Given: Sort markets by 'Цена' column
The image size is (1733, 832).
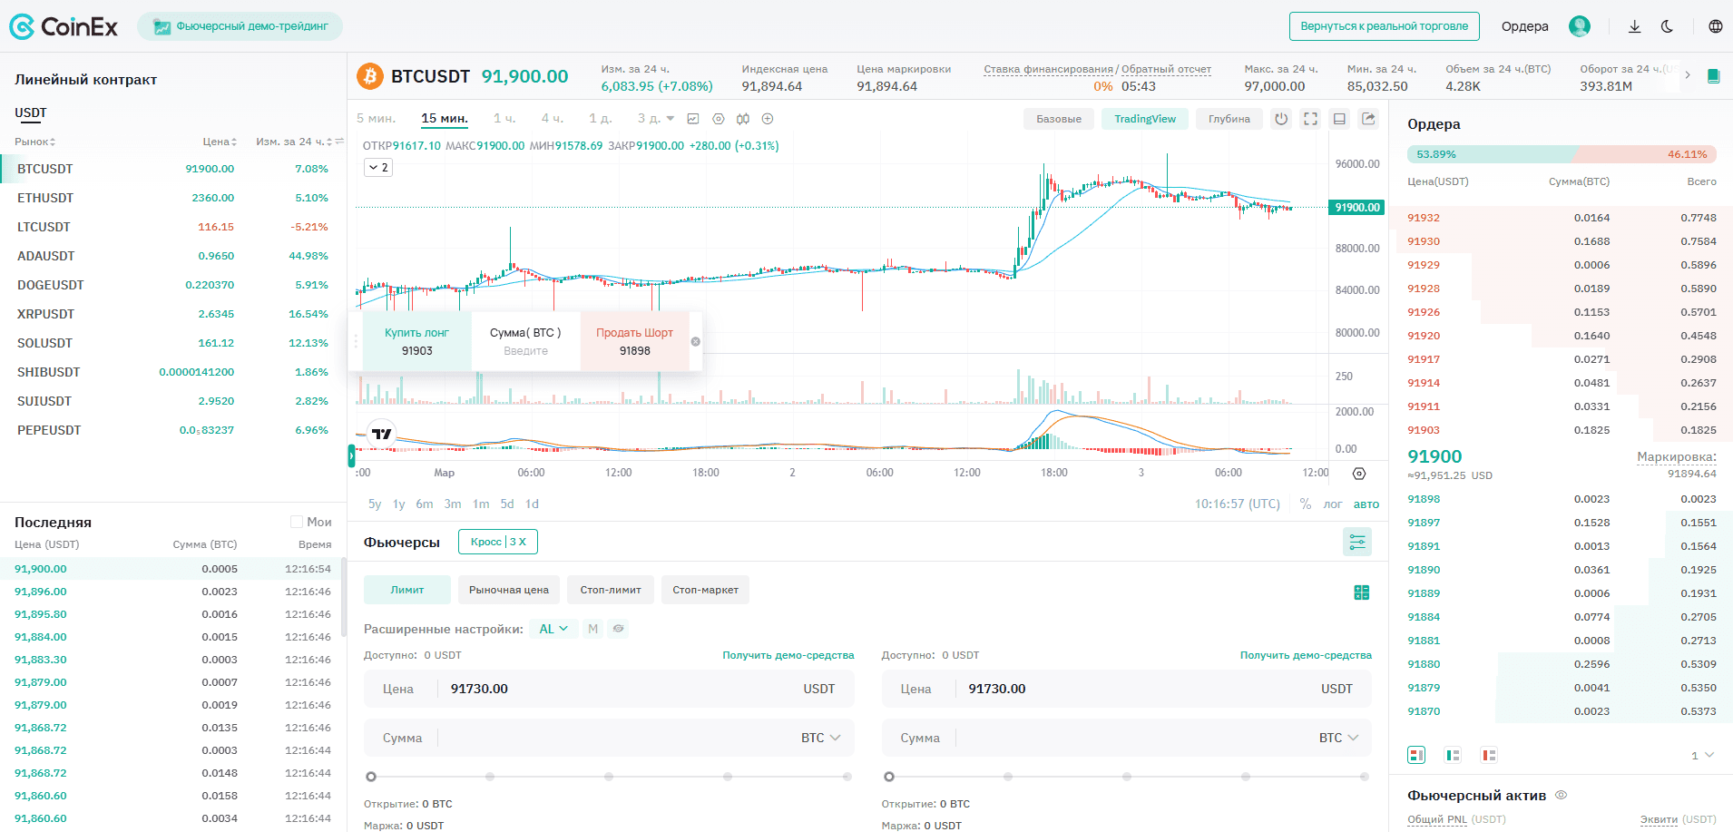Looking at the screenshot, I should [x=220, y=142].
